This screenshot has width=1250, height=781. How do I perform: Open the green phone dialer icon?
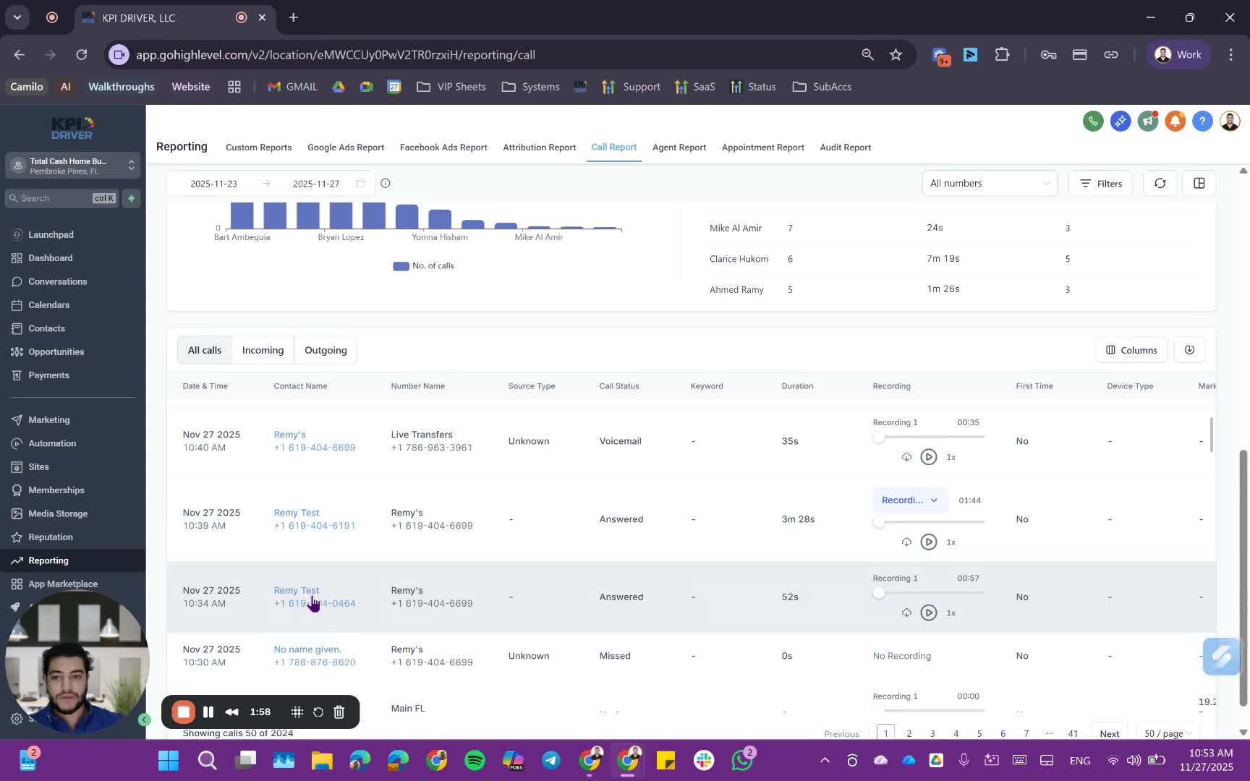1093,121
